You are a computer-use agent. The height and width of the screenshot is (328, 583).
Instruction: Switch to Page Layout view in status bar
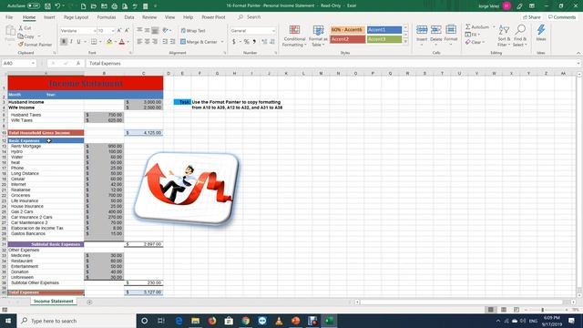[x=504, y=310]
